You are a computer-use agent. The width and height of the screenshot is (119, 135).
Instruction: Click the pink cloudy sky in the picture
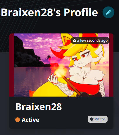[41, 42]
